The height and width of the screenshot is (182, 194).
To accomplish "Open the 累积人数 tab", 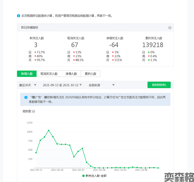I will (90, 74).
